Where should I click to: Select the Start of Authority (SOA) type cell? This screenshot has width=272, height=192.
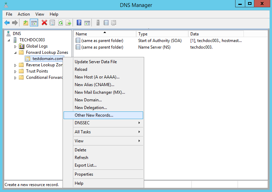[x=160, y=41]
